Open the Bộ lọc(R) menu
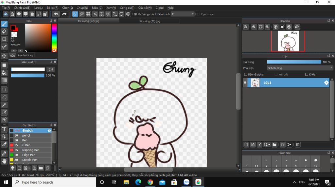The width and height of the screenshot is (335, 187). [52, 8]
